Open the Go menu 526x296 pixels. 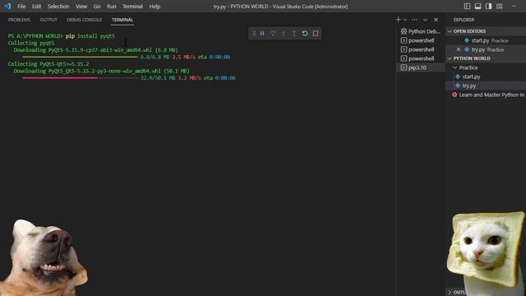[x=97, y=7]
